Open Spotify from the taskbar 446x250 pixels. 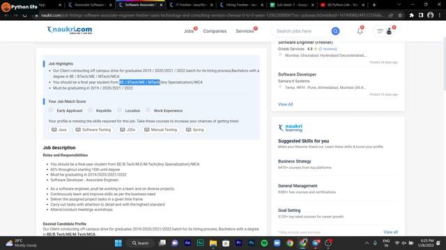pos(264,243)
